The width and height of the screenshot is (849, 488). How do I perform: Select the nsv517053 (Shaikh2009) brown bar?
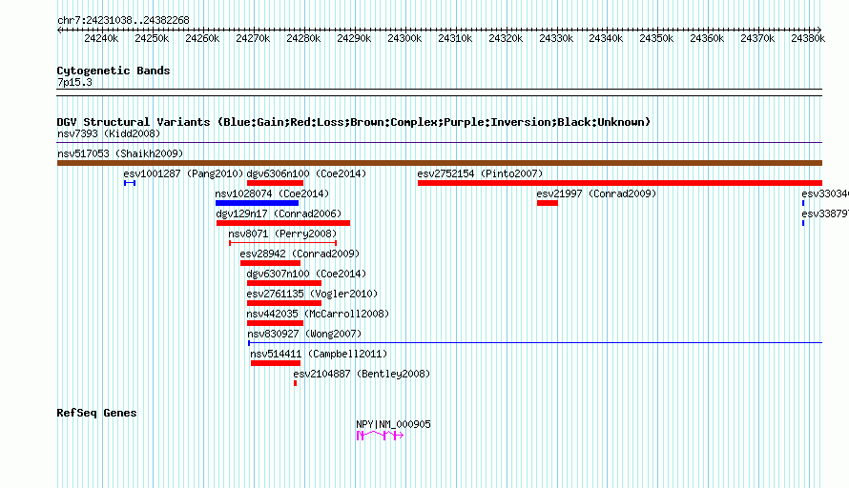[440, 163]
